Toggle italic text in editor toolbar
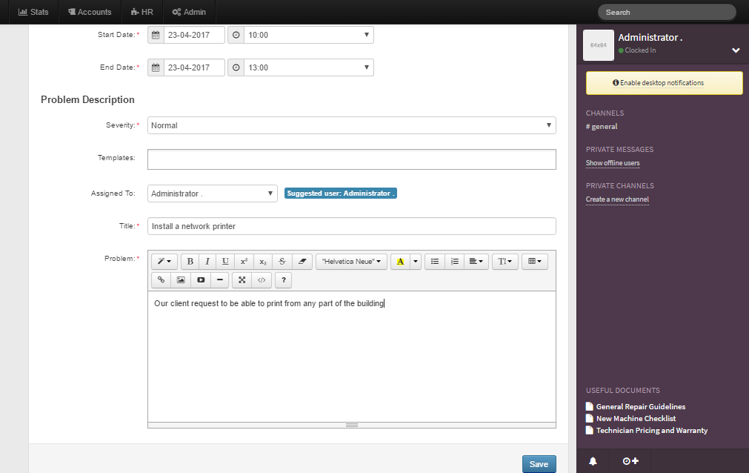The image size is (749, 473). click(x=207, y=262)
